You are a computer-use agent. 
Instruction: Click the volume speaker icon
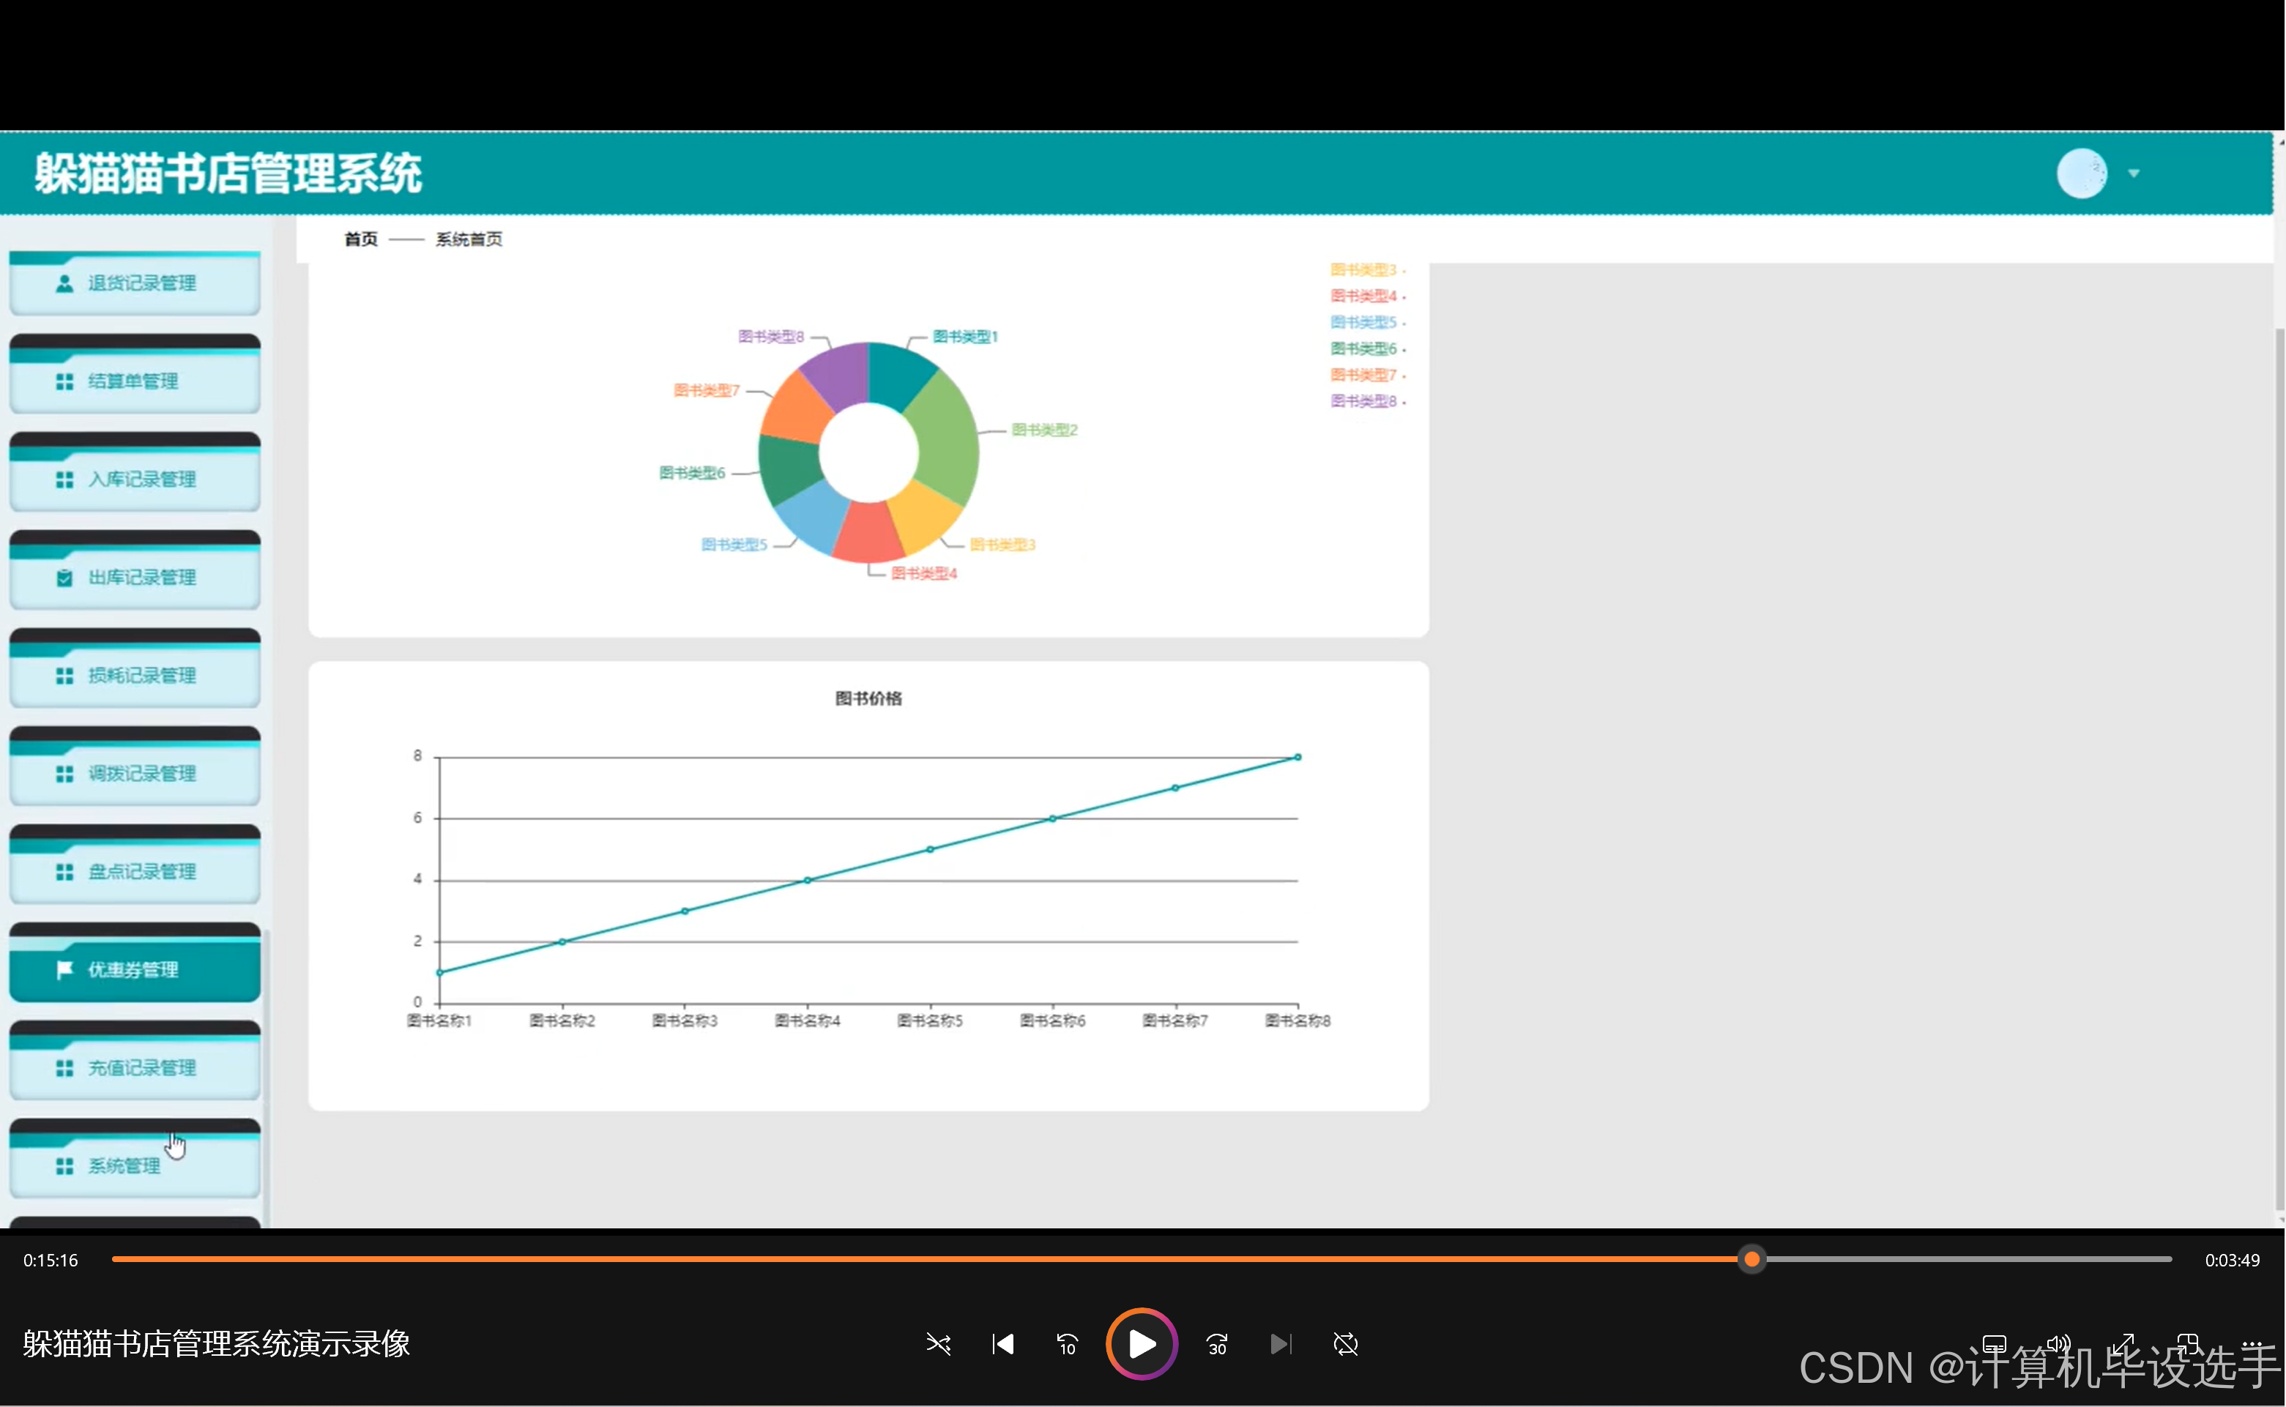point(2058,1344)
